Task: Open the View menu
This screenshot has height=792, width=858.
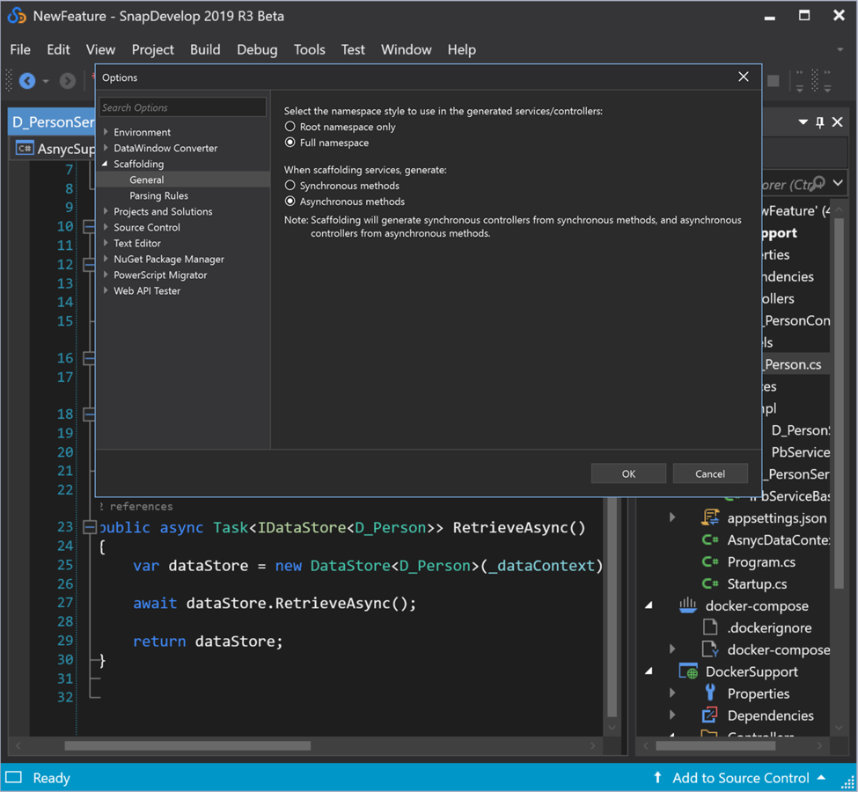Action: [x=100, y=50]
